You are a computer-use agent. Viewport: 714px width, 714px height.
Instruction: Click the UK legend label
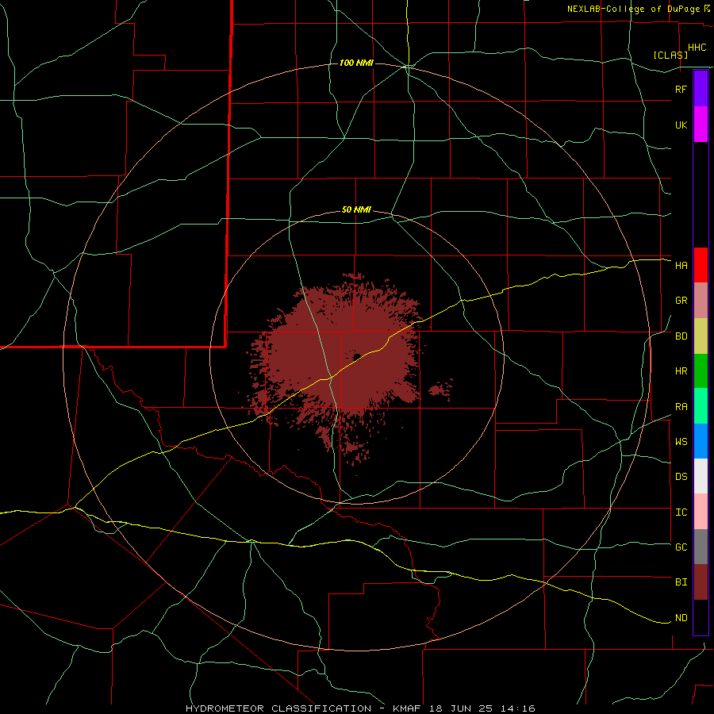pos(681,125)
